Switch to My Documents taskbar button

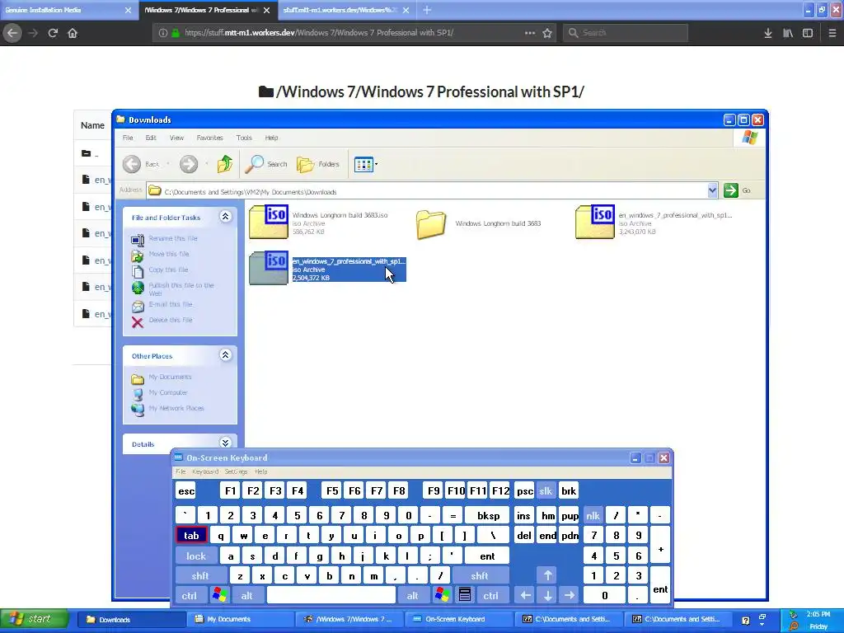pyautogui.click(x=240, y=619)
